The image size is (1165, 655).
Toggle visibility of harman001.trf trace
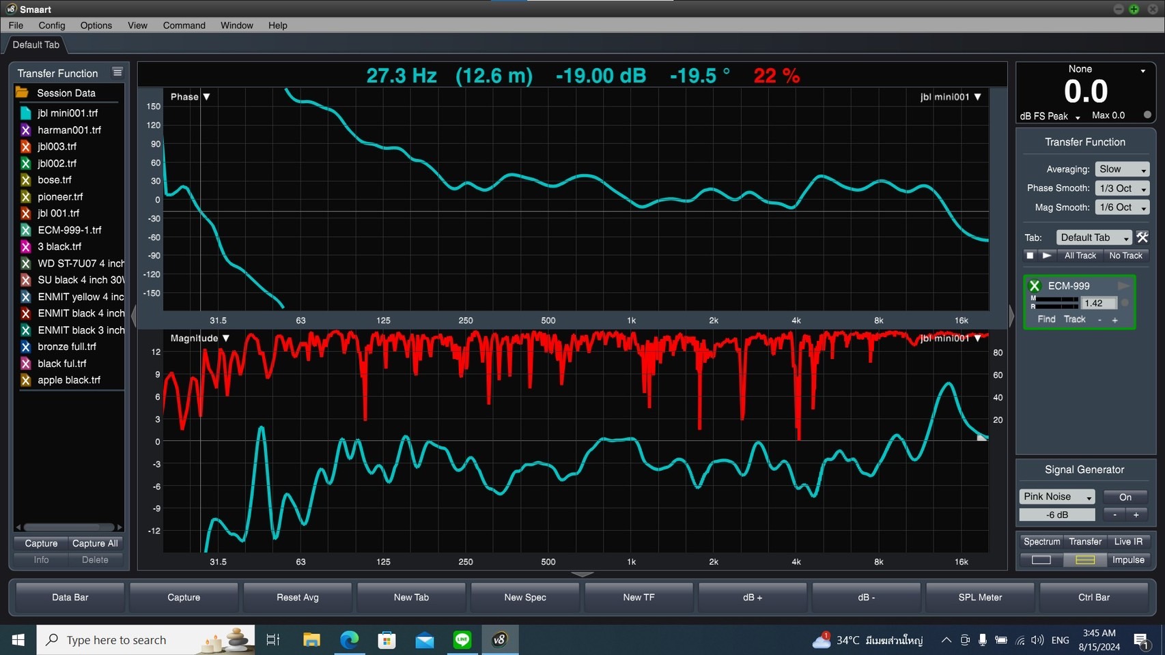25,130
